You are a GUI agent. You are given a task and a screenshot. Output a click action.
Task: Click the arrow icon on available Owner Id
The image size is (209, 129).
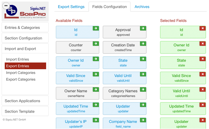coord(96,59)
